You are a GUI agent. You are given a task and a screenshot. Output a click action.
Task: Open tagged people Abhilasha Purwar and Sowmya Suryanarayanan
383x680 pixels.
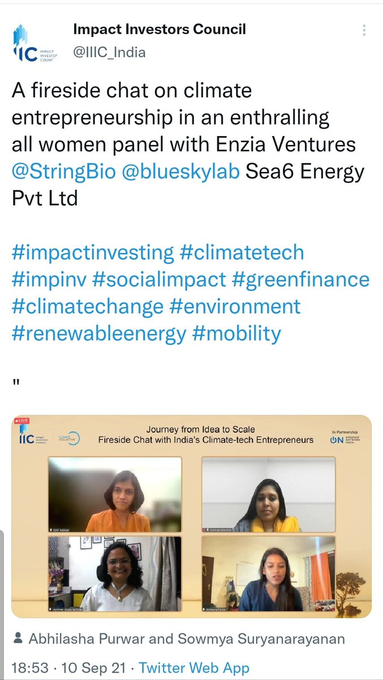[187, 639]
